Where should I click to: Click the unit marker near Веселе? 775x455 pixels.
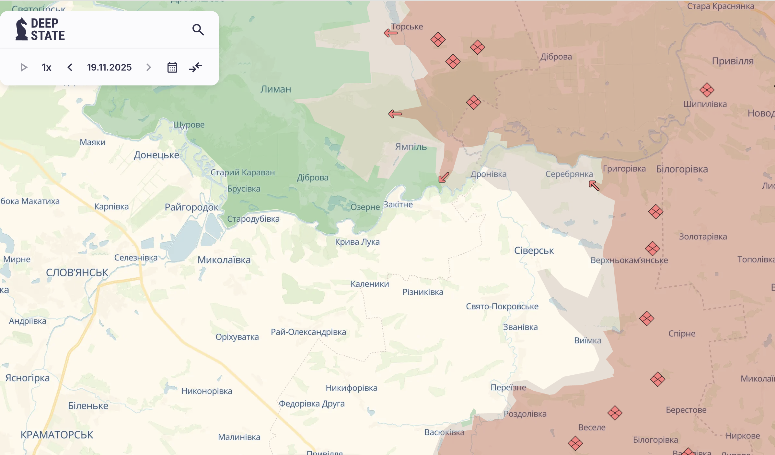click(x=615, y=413)
